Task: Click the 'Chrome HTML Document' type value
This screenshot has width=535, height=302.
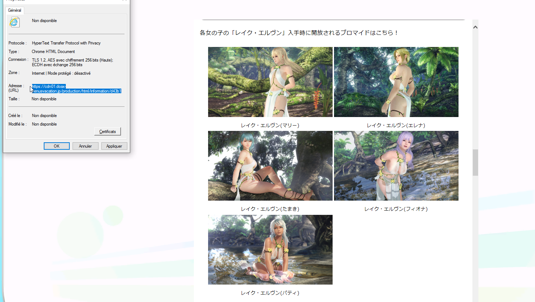Action: point(53,52)
